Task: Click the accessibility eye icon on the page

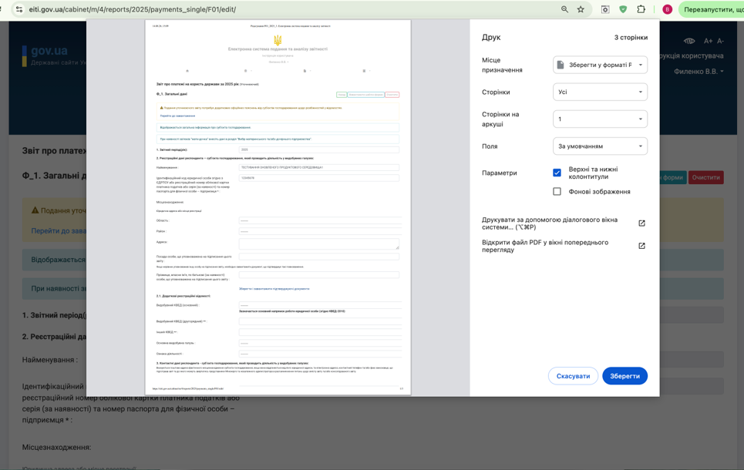Action: [689, 42]
